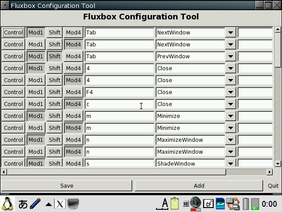Click the F4 key input field
The width and height of the screenshot is (282, 212).
pos(119,92)
